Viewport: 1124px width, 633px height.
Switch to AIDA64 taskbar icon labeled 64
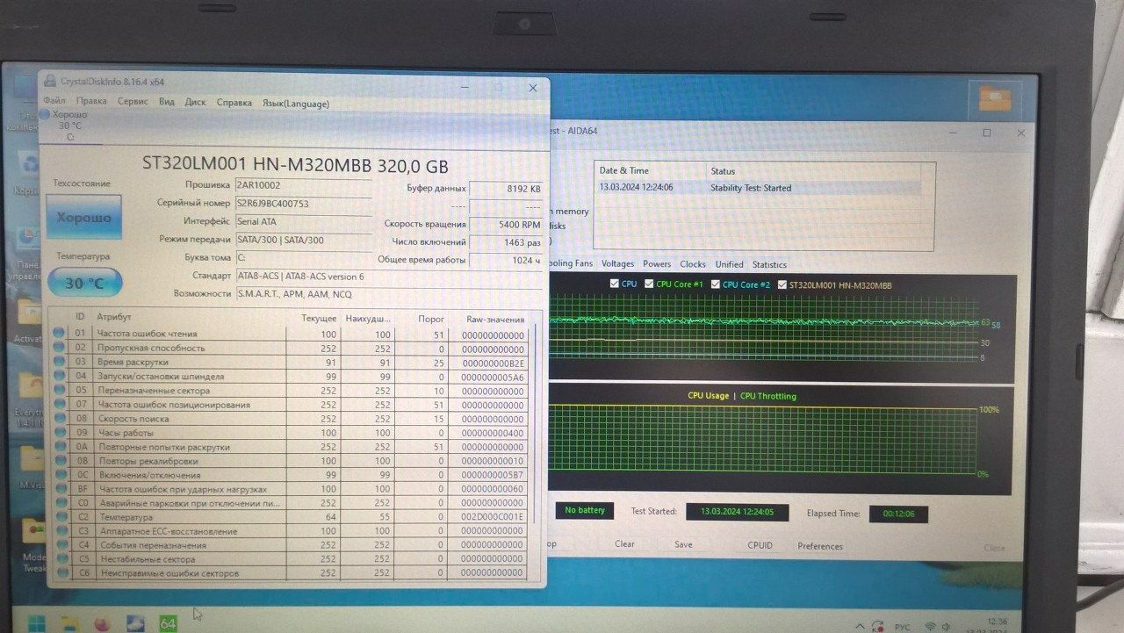168,623
